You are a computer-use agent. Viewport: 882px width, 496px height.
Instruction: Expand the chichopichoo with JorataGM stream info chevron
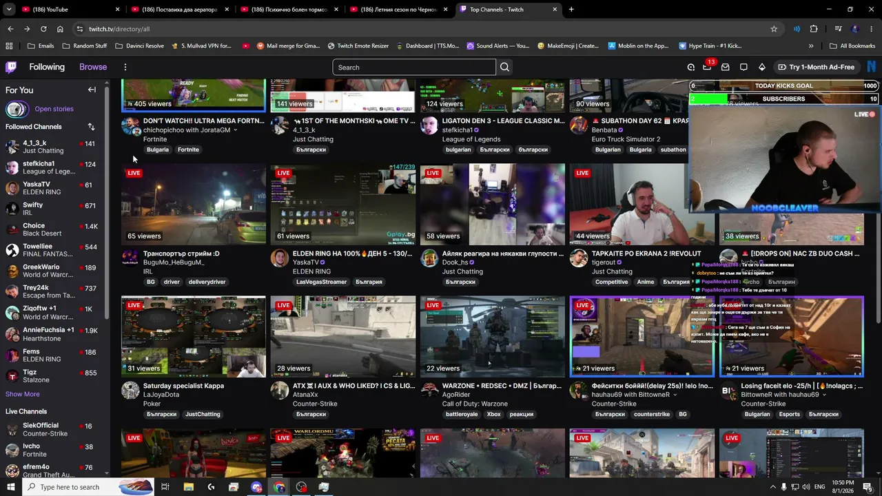point(235,130)
